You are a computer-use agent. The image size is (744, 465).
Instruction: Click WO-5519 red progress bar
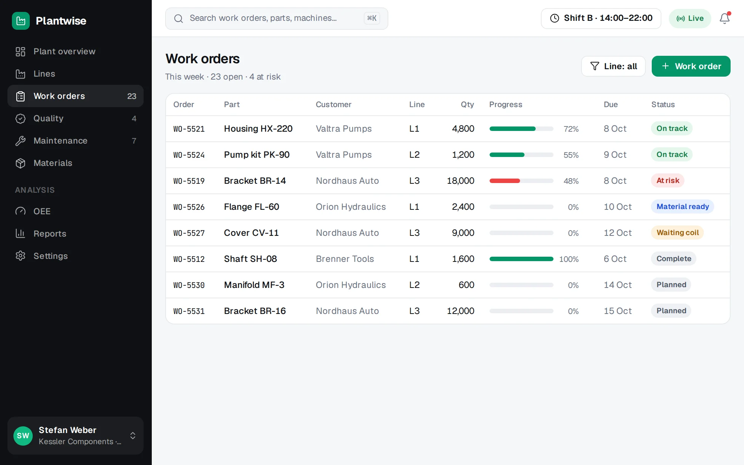tap(522, 181)
